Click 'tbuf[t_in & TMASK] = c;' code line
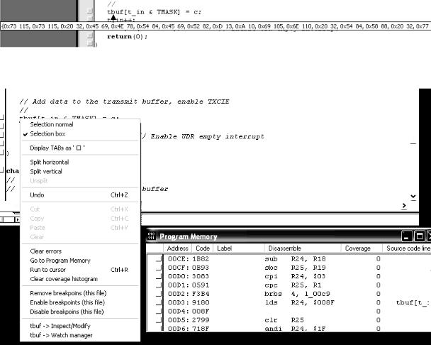This screenshot has height=345, width=431. tap(155, 12)
